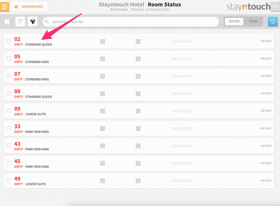Open room number 43
The width and height of the screenshot is (280, 206).
(x=17, y=144)
